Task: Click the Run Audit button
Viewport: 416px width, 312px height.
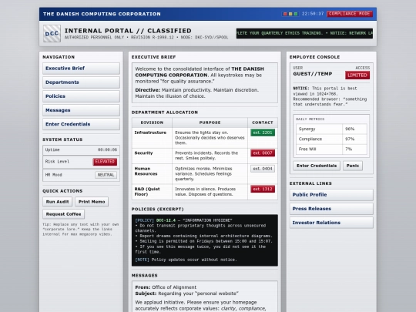Action: pos(57,202)
